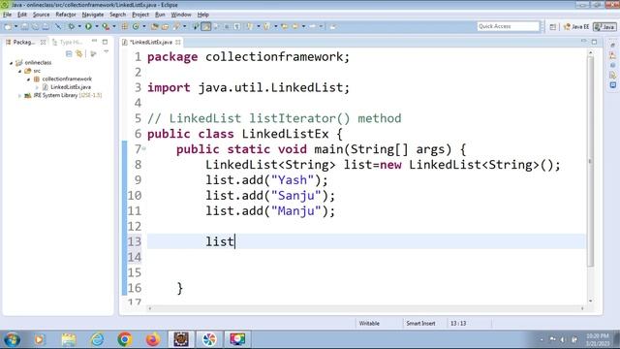
Task: Open External Tools dropdown arrow
Action: [114, 26]
